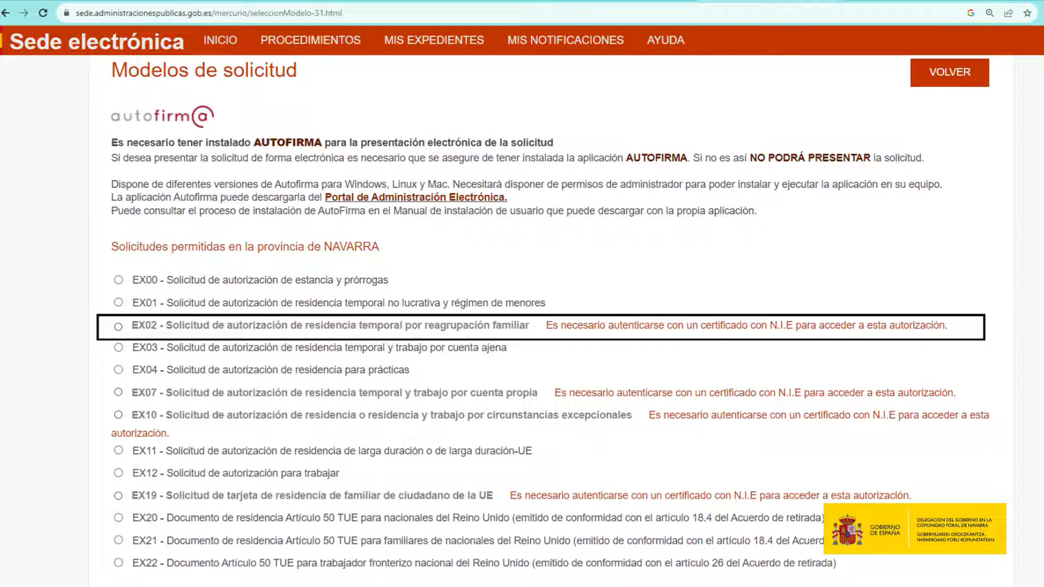Image resolution: width=1044 pixels, height=587 pixels.
Task: Open the AYUDA menu item
Action: (666, 40)
